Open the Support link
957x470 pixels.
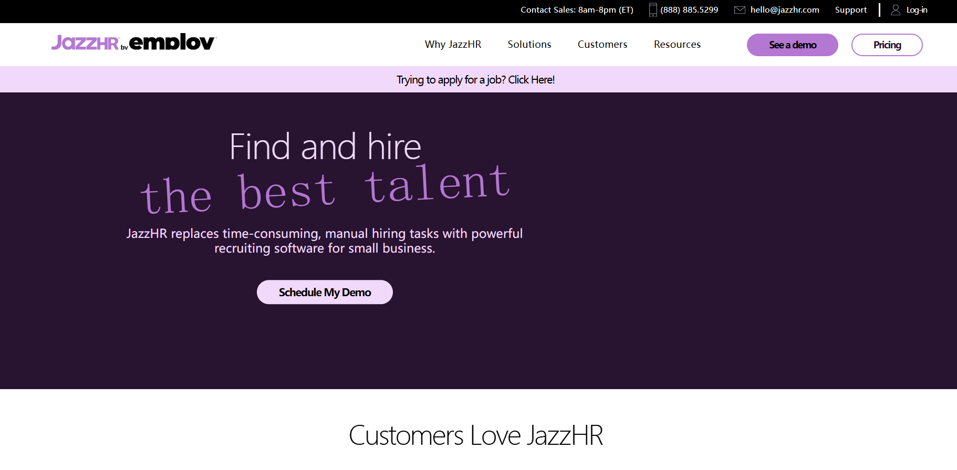coord(851,10)
